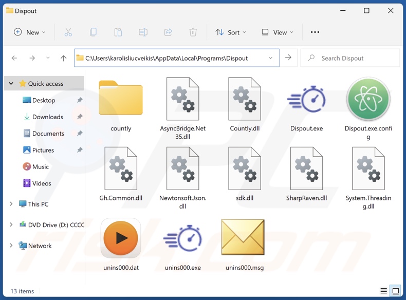406x300 pixels.
Task: Select Network in navigation pane
Action: [35, 246]
